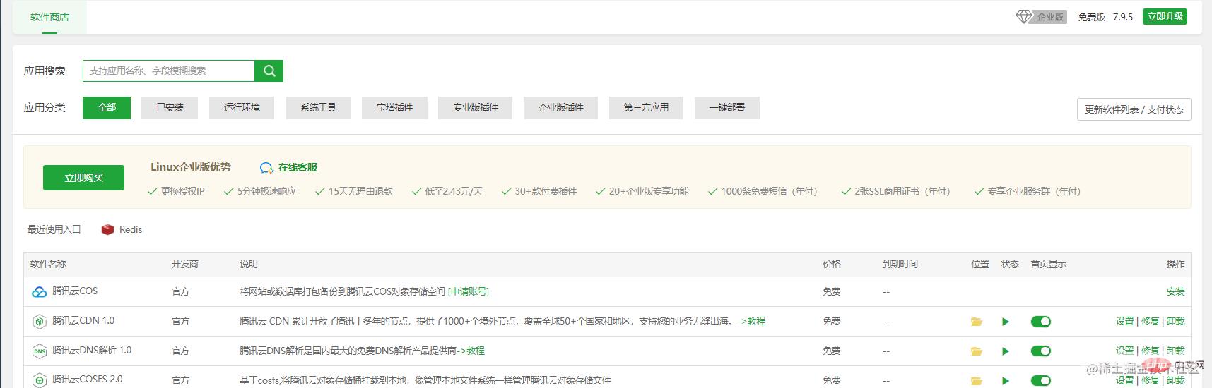Switch to the 运行环境 category
Image resolution: width=1212 pixels, height=388 pixels.
(242, 107)
